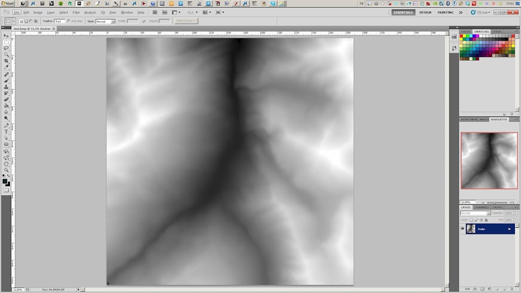This screenshot has width=521, height=293.
Task: Activate the Essentials workspace
Action: [x=403, y=12]
